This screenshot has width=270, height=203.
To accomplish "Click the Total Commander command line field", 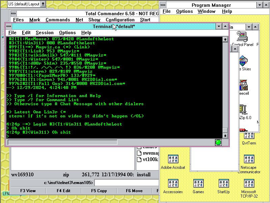I will [126, 183].
